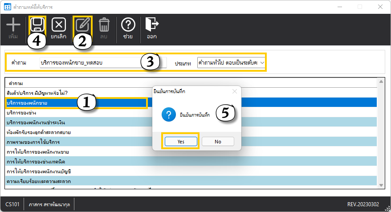Viewport: 391px width, 212px height.
Task: Click the Delete (ลบ) trash icon
Action: pos(104,25)
